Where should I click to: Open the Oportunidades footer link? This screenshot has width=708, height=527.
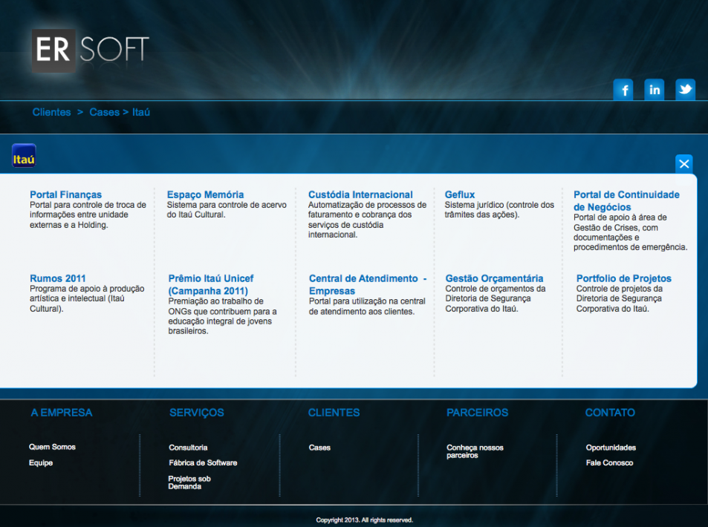[611, 448]
